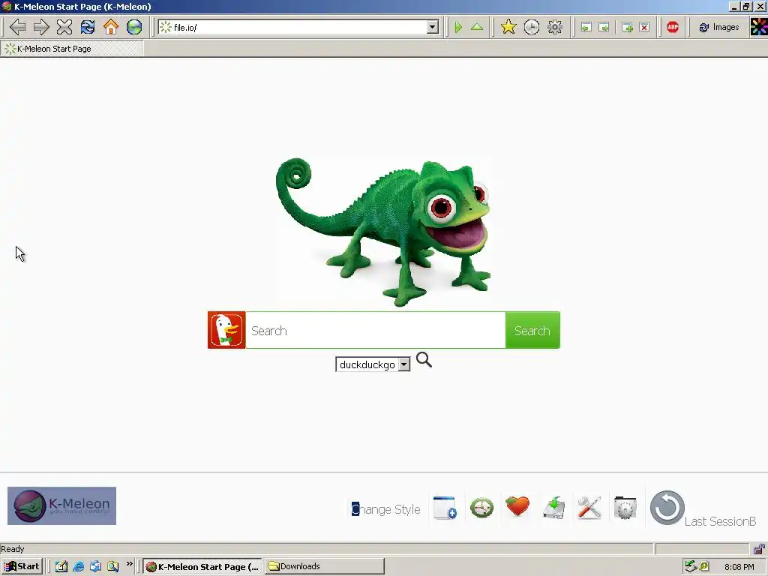Screen dimensions: 768x576
Task: Click the green Go arrow
Action: point(458,27)
